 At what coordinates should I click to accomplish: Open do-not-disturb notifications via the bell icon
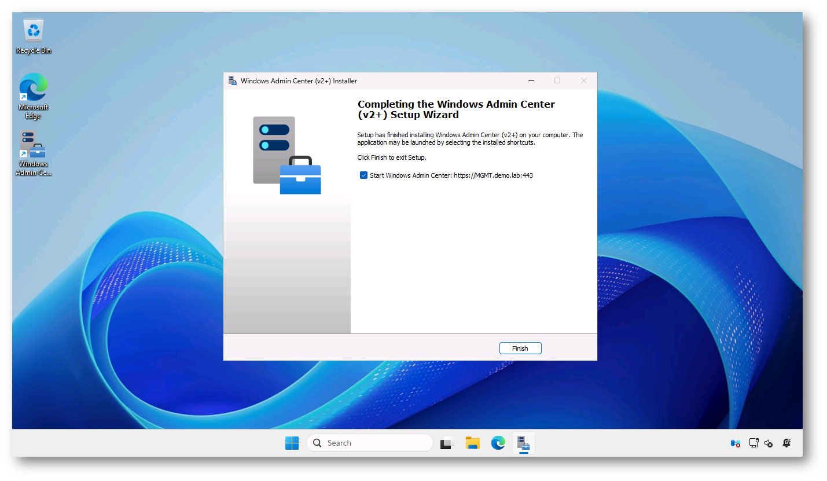click(786, 443)
